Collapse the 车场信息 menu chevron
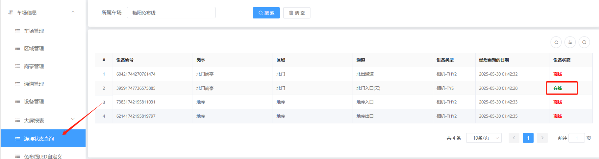Screen dimensions: 599x159 click(73, 12)
